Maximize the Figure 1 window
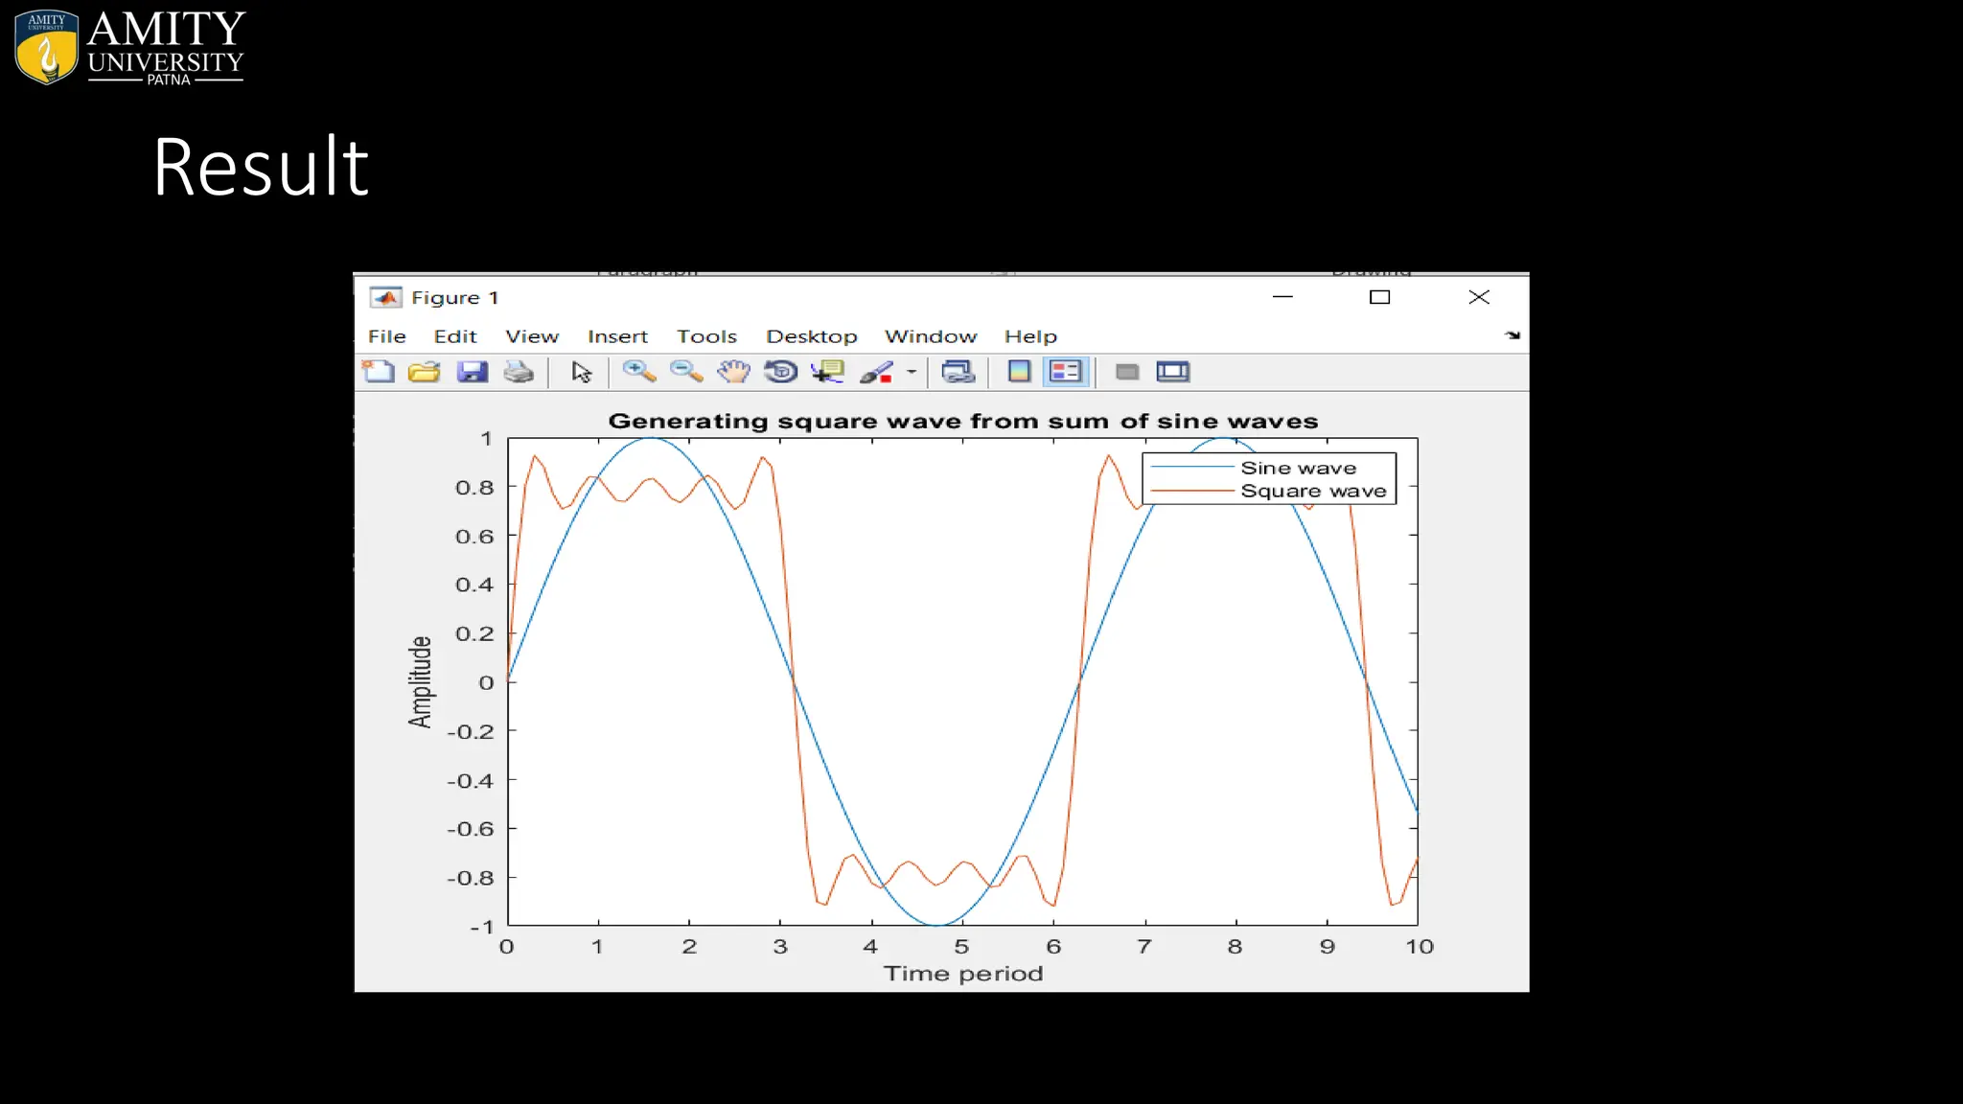The height and width of the screenshot is (1104, 1963). pyautogui.click(x=1379, y=297)
